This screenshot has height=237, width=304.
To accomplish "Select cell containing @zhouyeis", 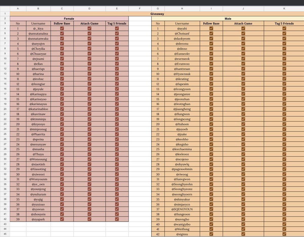I will point(38,214).
